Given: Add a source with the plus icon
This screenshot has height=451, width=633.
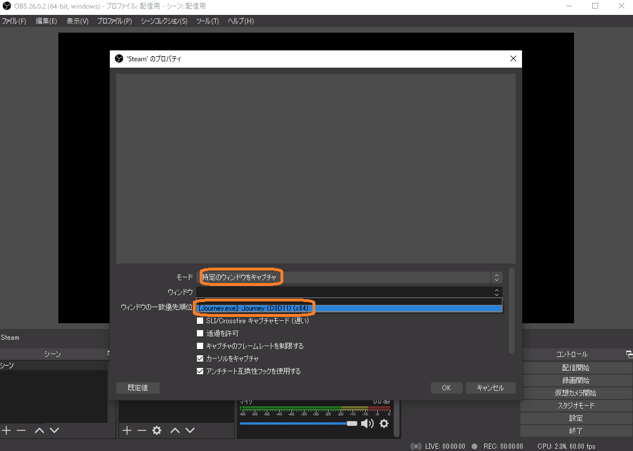Looking at the screenshot, I should 127,430.
